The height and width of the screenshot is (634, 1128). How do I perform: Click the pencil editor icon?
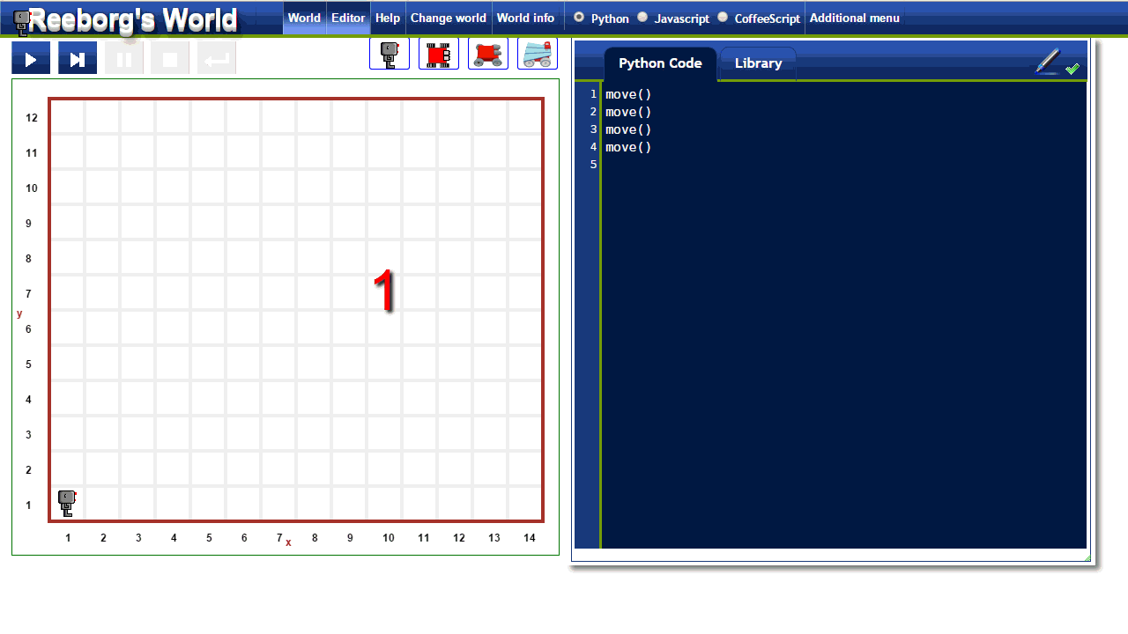[x=1048, y=61]
